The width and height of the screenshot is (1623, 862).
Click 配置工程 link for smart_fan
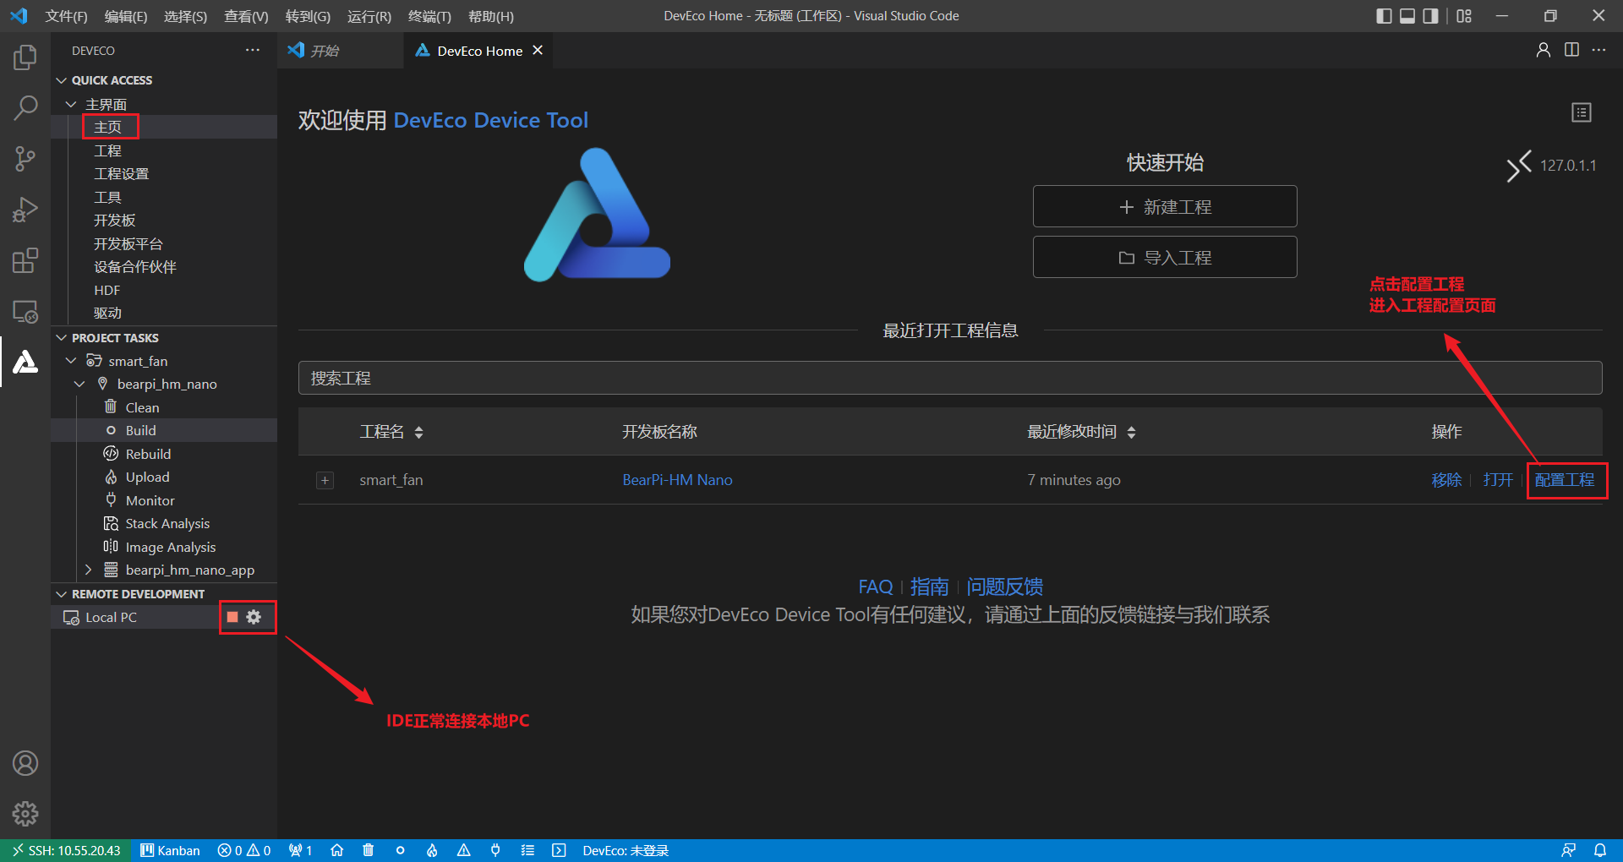pyautogui.click(x=1565, y=480)
